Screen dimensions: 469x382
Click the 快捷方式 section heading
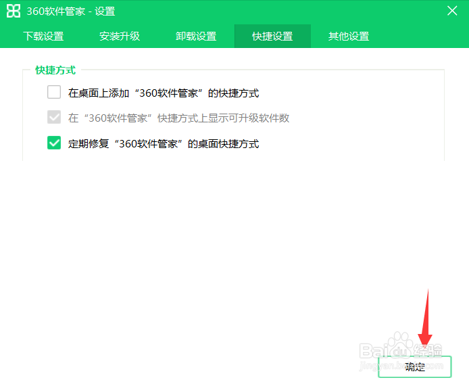tap(55, 70)
